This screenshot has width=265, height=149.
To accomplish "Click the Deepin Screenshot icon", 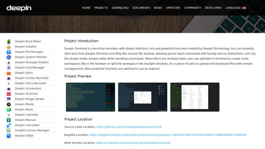I will point(9,88).
